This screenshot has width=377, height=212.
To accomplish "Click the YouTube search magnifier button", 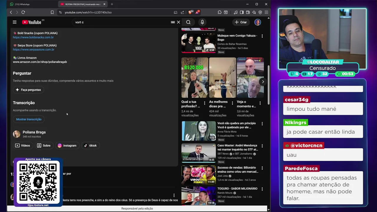I will click(188, 22).
